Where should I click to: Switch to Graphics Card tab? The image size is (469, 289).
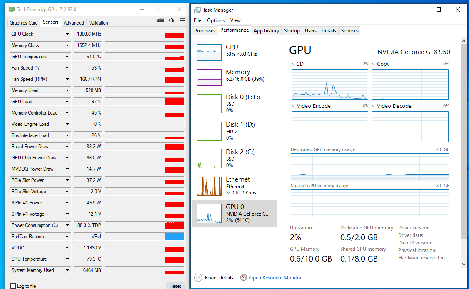[24, 23]
